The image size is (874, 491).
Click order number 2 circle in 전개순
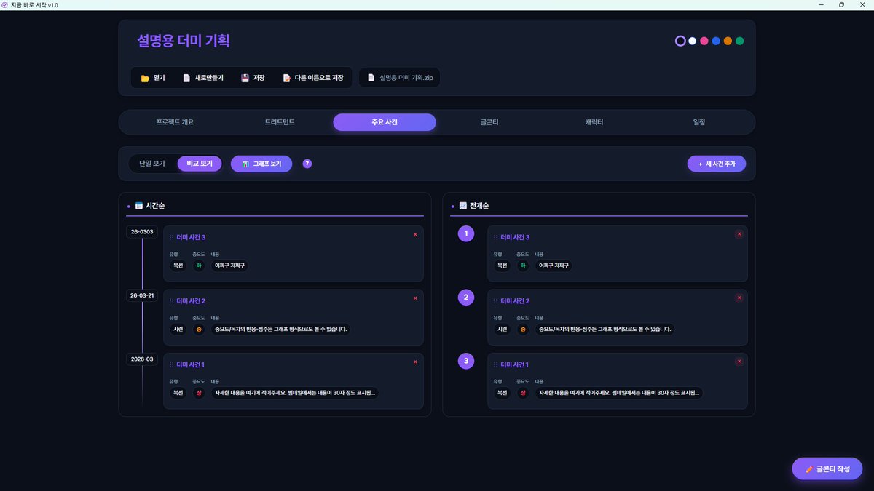pyautogui.click(x=465, y=298)
